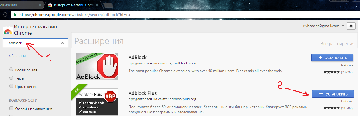360x116 pixels.
Task: Click the search field containing adblock
Action: tap(36, 43)
